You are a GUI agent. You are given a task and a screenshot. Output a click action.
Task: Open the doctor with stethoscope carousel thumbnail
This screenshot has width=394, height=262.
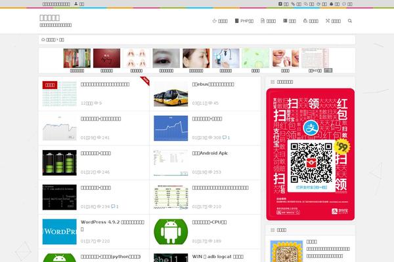click(226, 58)
